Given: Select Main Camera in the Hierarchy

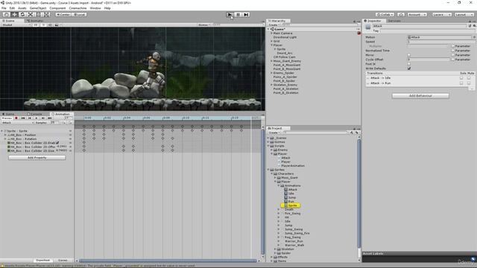Looking at the screenshot, I should point(282,33).
